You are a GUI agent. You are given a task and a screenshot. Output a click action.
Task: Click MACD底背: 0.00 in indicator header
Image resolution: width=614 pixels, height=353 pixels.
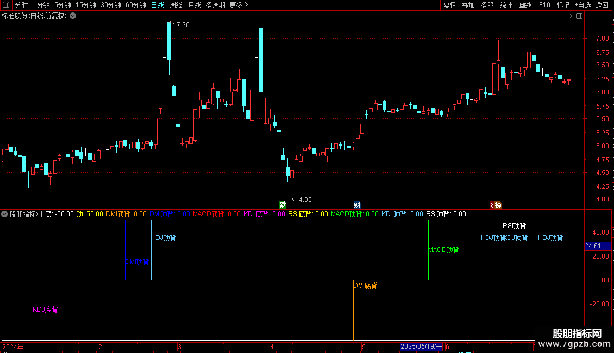[x=217, y=214]
